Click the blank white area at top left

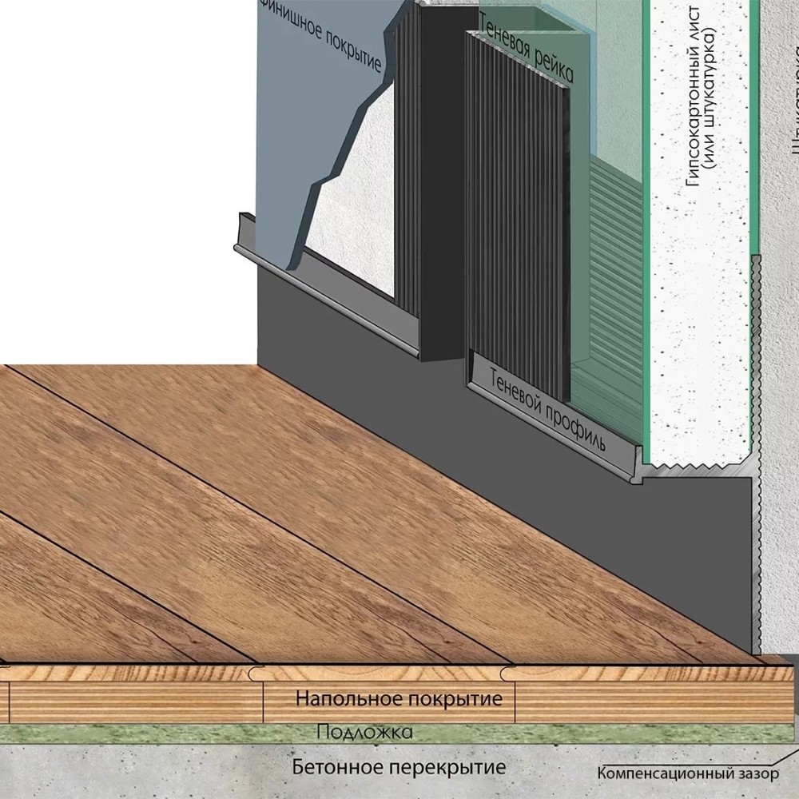pos(120,160)
